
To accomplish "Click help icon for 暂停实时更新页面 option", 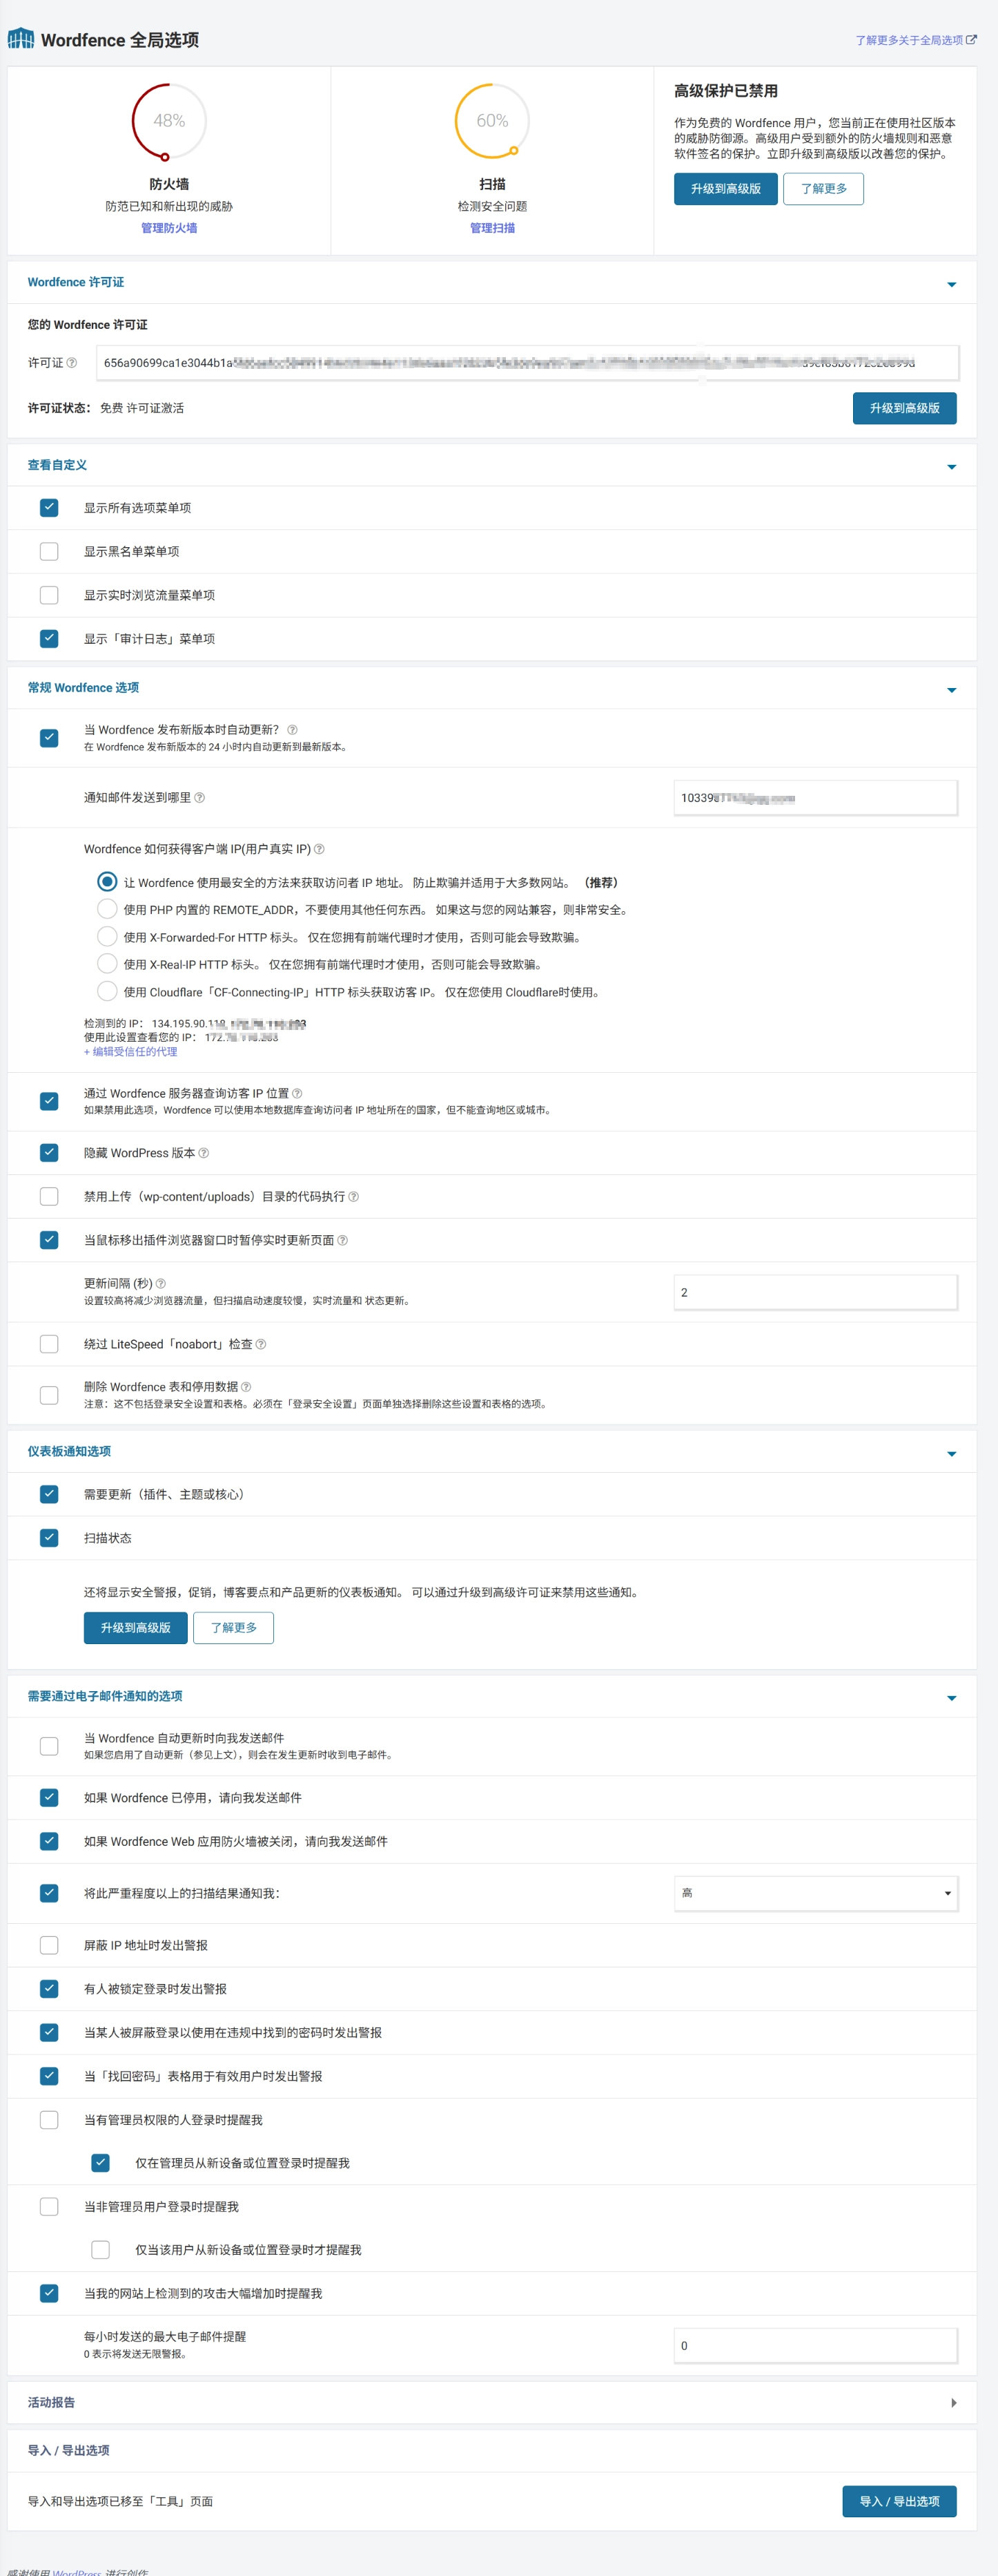I will click(x=342, y=1241).
